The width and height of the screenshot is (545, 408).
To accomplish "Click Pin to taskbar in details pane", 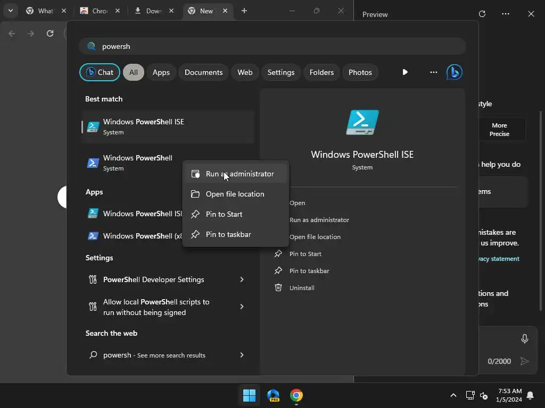I will [309, 271].
